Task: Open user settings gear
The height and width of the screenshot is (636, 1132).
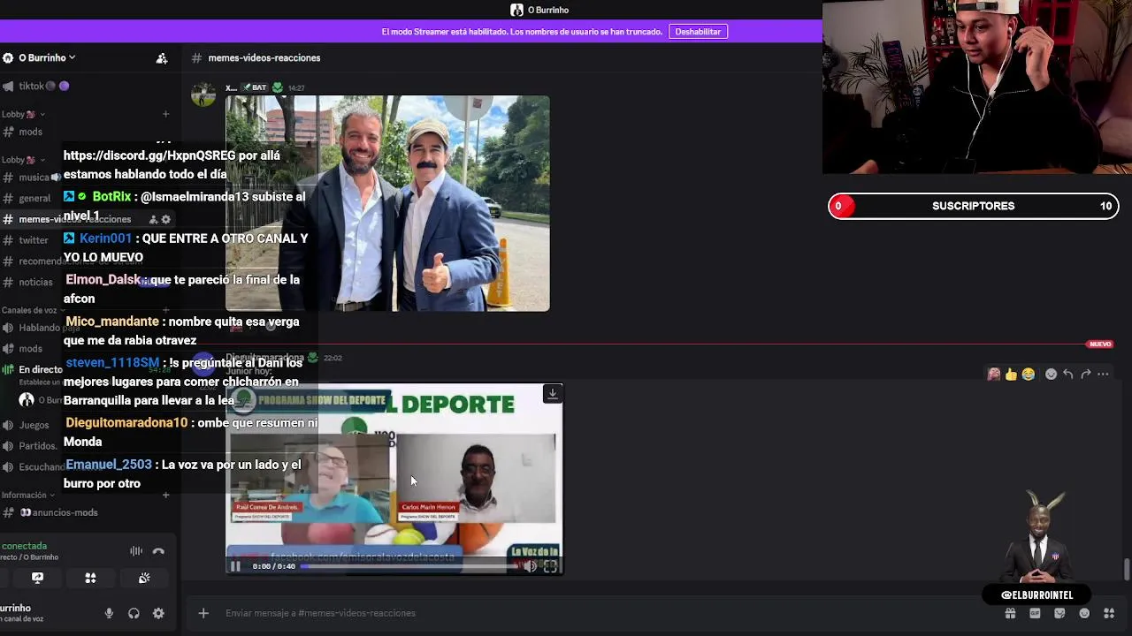Action: (158, 613)
